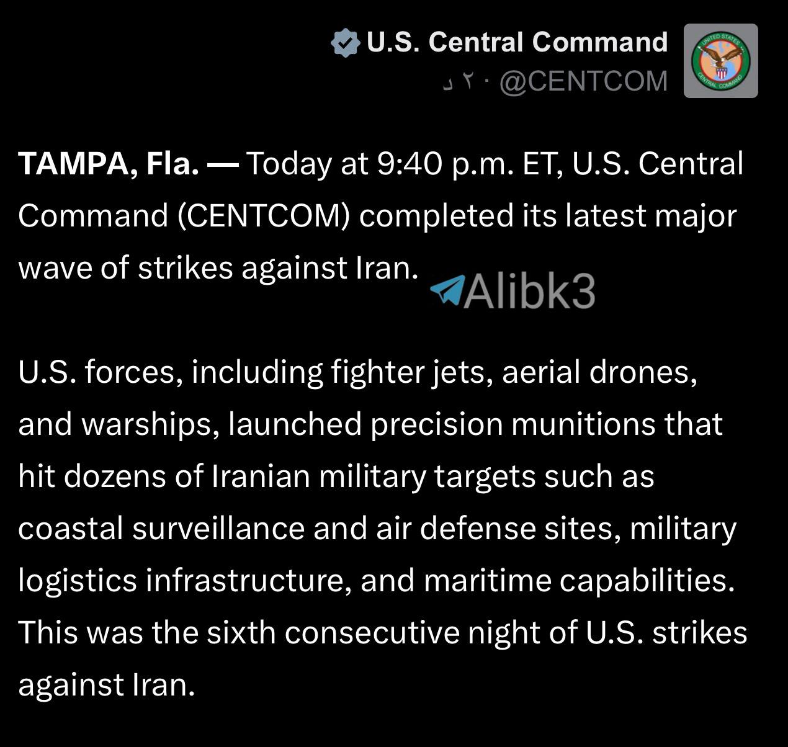This screenshot has width=788, height=747.
Task: Click "This was the sixth consecutive night" sentence
Action: click(x=383, y=633)
